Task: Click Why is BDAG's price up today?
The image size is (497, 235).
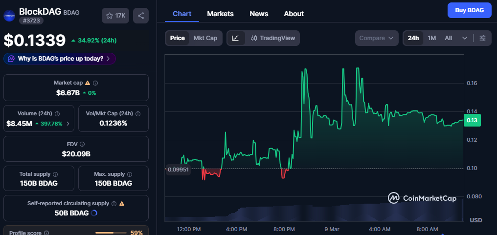Action: (x=61, y=59)
